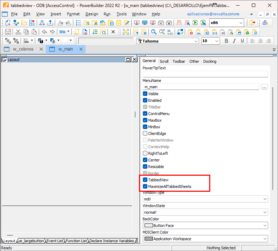Click the MenuName browse ellipsis button

264,87
